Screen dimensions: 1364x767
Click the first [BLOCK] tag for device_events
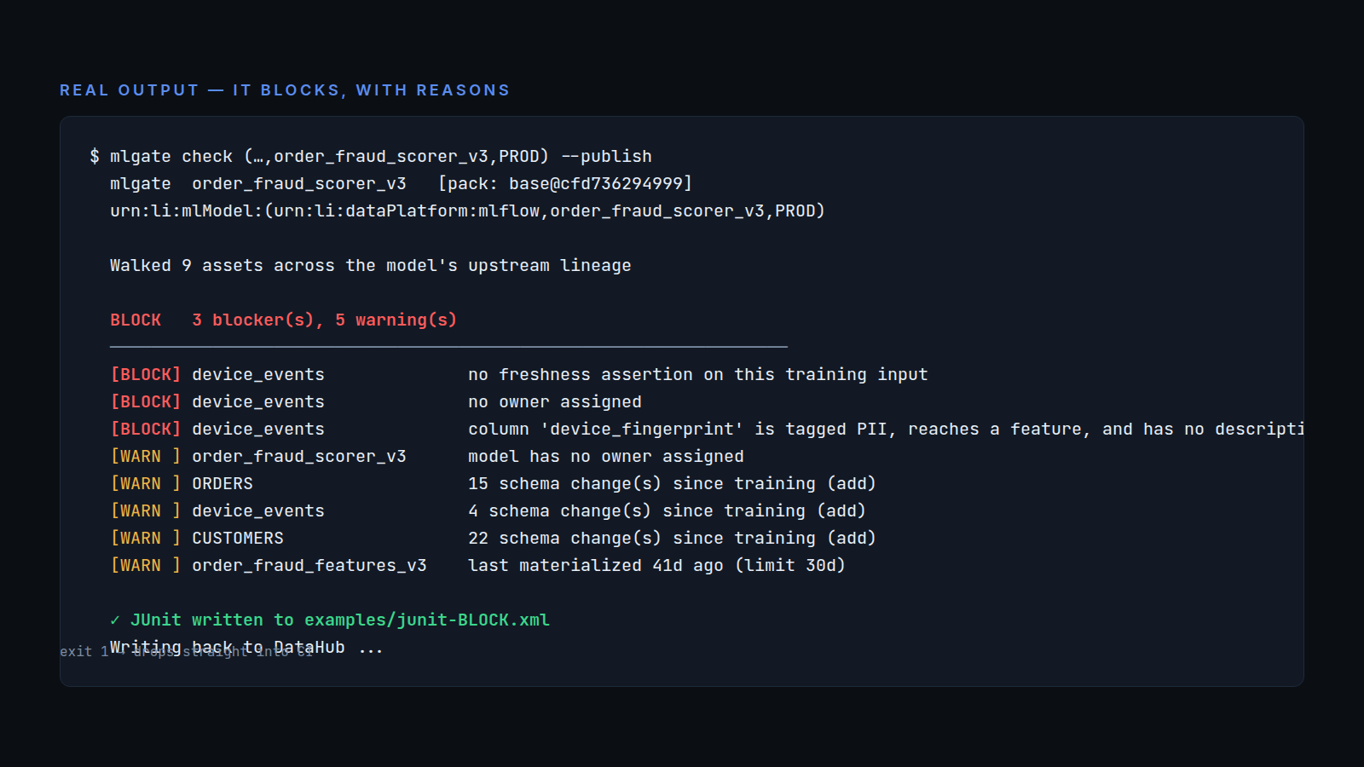[146, 375]
